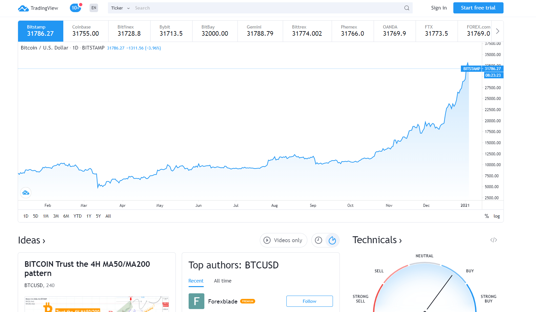Sort ideas by recent clock icon
The image size is (536, 312).
coord(319,240)
